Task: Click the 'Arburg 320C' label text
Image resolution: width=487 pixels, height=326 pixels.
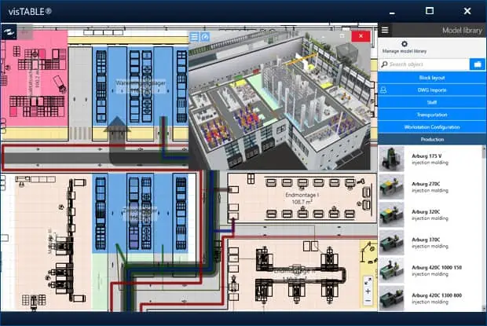Action: point(426,212)
